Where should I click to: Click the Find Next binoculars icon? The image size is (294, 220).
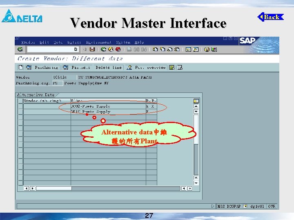click(144, 49)
